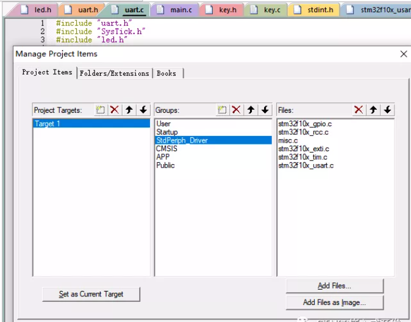Move selected group down
Image resolution: width=411 pixels, height=322 pixels.
coord(265,110)
